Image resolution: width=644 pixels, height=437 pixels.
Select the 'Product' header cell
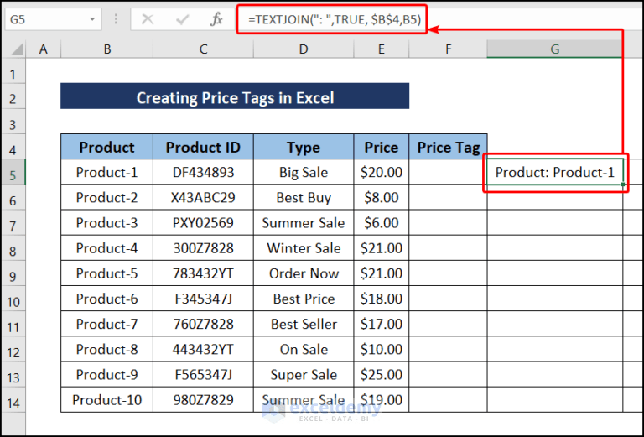[106, 147]
